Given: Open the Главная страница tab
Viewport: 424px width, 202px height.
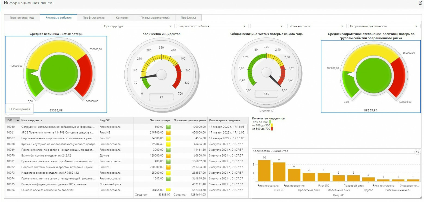Looking at the screenshot, I should (22, 18).
